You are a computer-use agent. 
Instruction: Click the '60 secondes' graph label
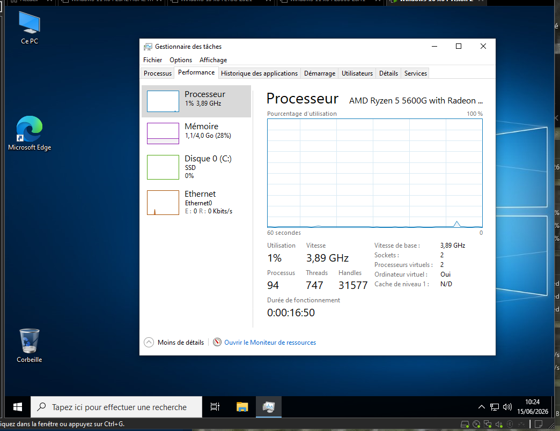[x=284, y=233]
